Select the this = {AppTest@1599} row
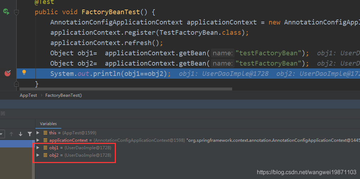360x179 pixels. (198, 133)
